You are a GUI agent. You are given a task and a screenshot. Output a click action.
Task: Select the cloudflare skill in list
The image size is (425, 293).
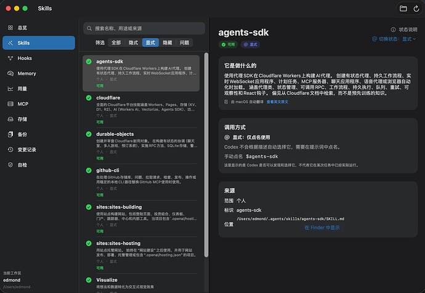pos(141,109)
